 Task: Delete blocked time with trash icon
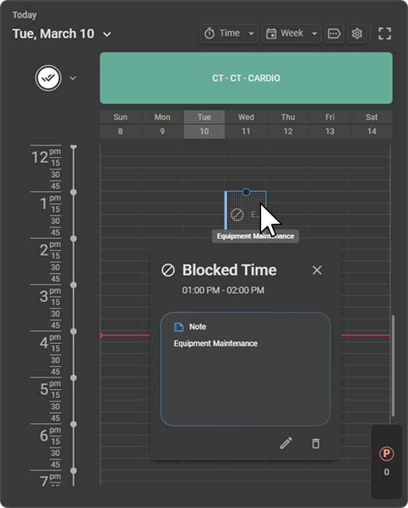(x=316, y=443)
